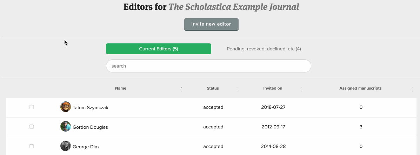Viewport: 420px width, 155px height.
Task: Click the Invite new editor button
Action: click(x=211, y=24)
